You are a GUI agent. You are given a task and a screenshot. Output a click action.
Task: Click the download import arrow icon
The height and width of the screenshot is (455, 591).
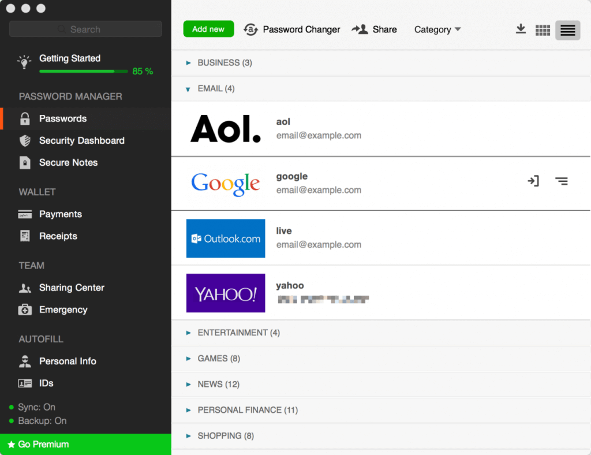point(521,29)
